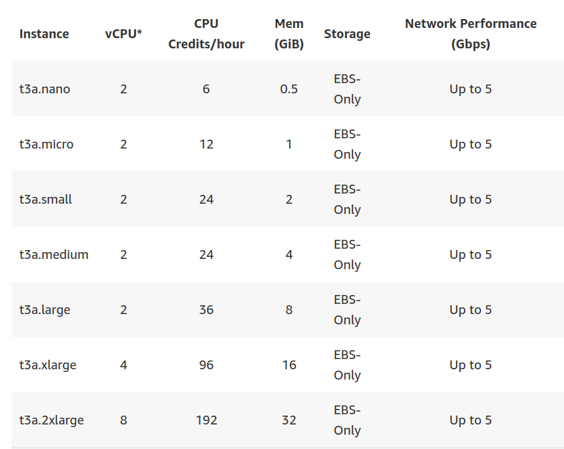The width and height of the screenshot is (564, 449).
Task: Select the t3a.medium instance name
Action: (54, 254)
